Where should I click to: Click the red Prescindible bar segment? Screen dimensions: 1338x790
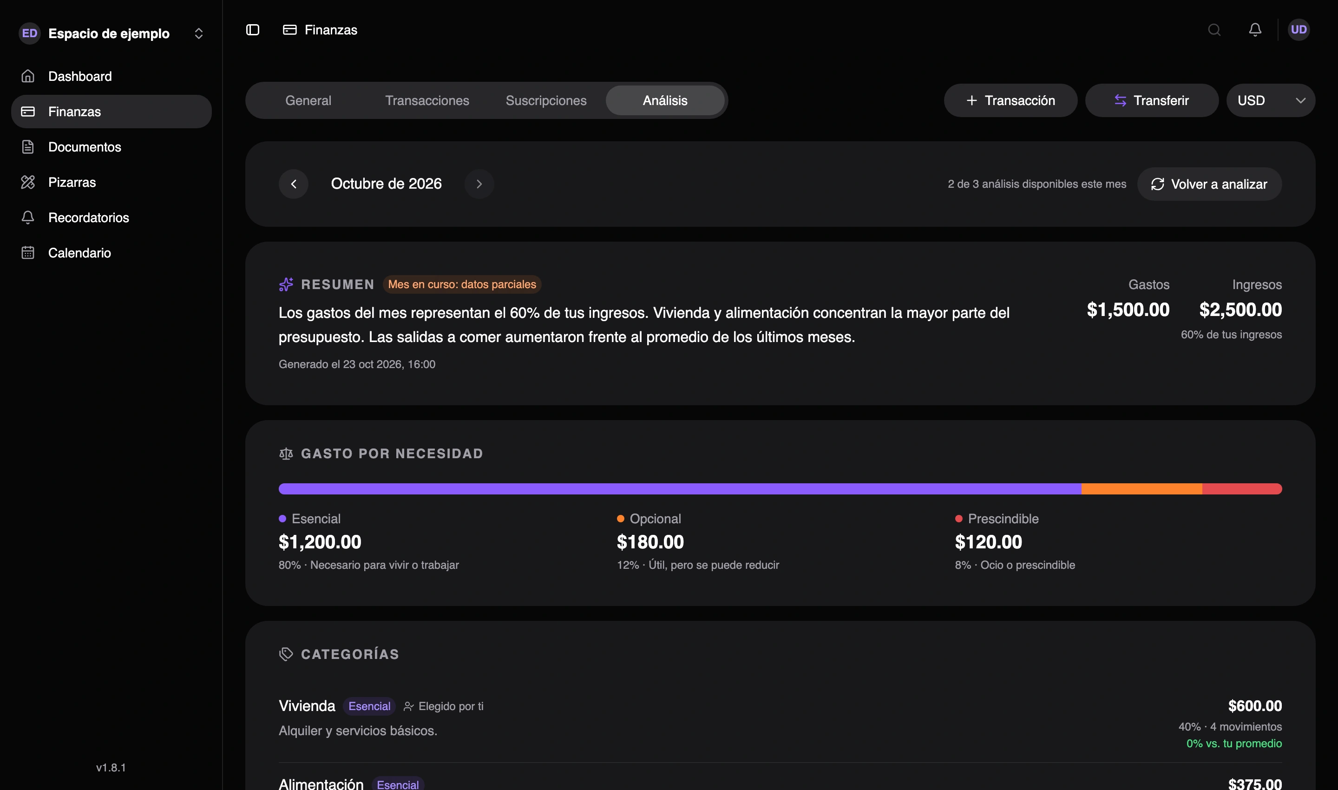(x=1242, y=489)
